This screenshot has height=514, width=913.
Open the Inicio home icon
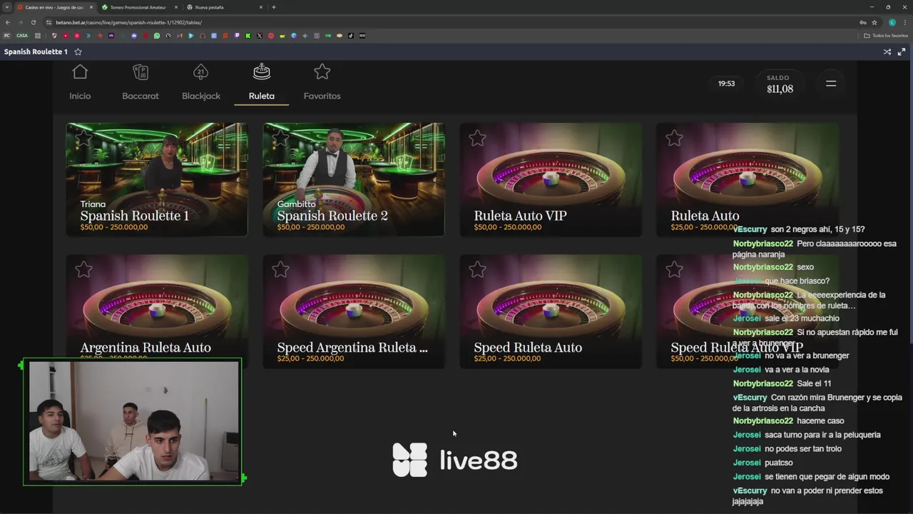pyautogui.click(x=80, y=72)
